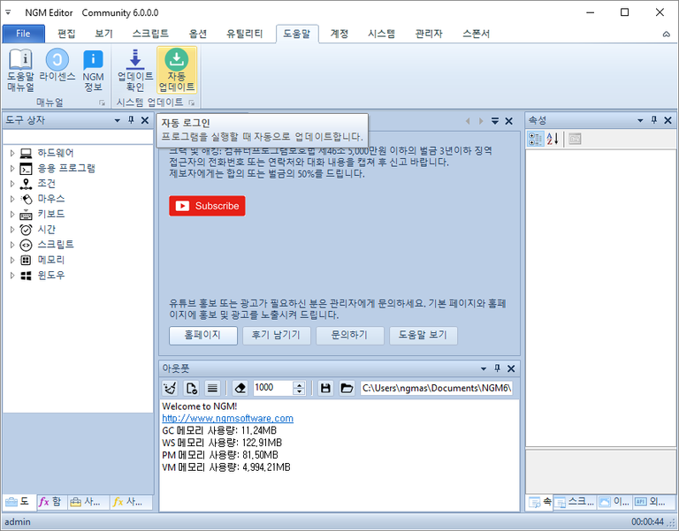This screenshot has width=679, height=531.
Task: Collapse the ribbon with the chevron
Action: (667, 34)
